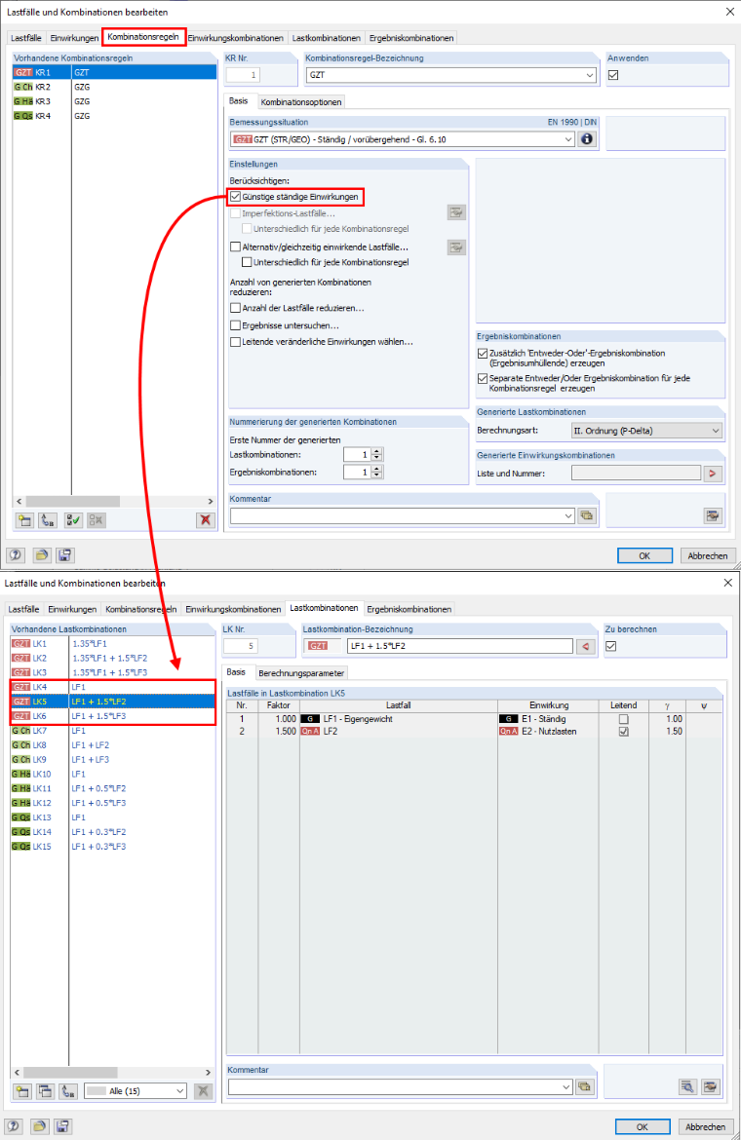Click red back-arrow beside LK description field
741x1140 pixels.
586,646
